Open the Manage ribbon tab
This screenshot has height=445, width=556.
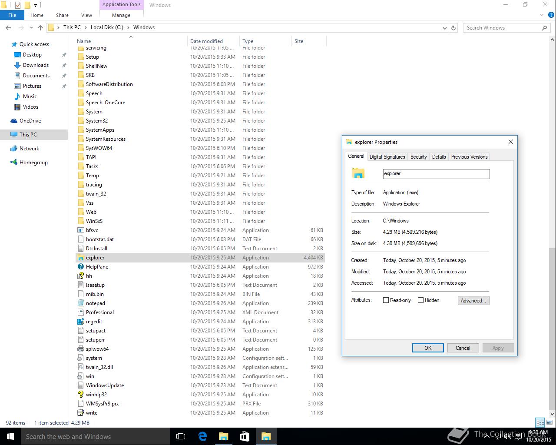[121, 15]
